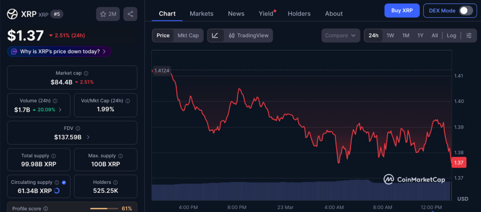Click the share icon button

pos(130,14)
